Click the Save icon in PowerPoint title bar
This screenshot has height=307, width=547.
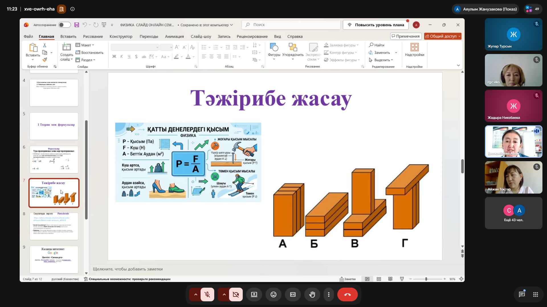tap(77, 25)
